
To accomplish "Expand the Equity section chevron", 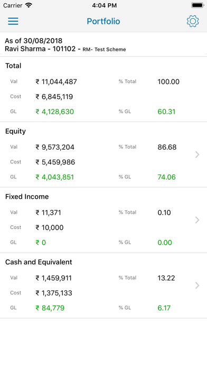I will 197,154.
